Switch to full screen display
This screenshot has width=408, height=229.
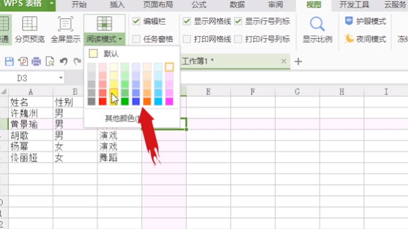65,29
